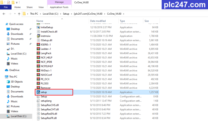Expand chevron after [plc247.com]CxOne_V4.60 breadcrumb

(105, 14)
